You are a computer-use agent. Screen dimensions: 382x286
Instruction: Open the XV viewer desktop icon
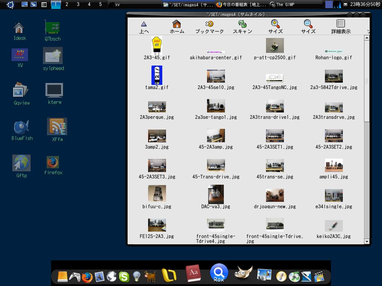click(x=19, y=55)
